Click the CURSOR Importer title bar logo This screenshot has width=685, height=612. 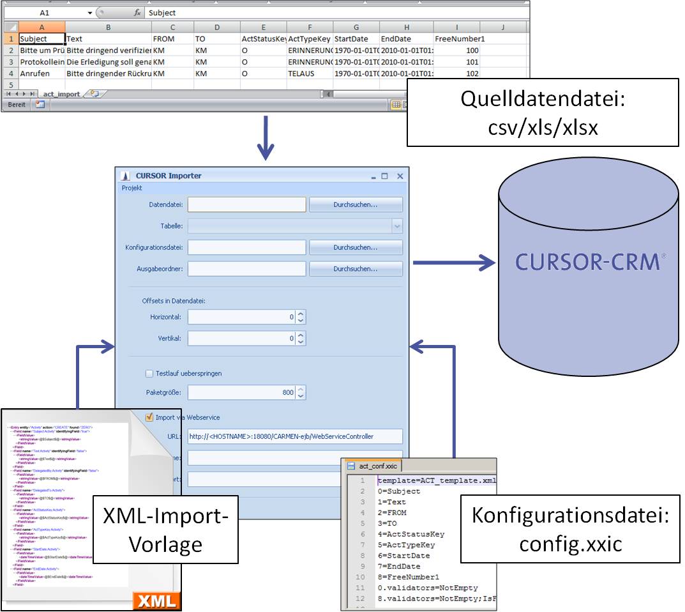[x=126, y=176]
